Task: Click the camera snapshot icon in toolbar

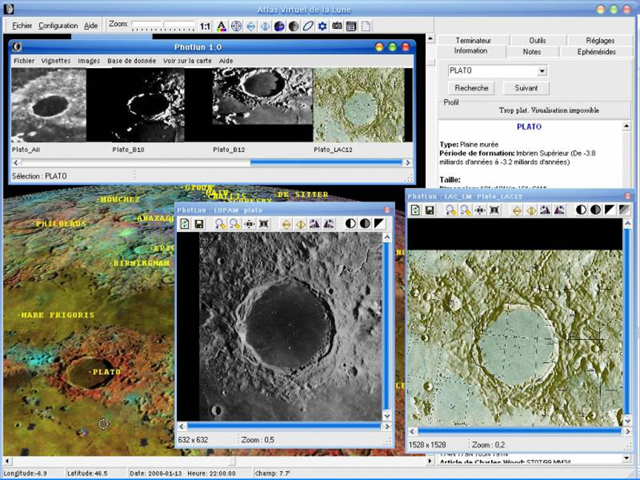Action: [x=337, y=26]
